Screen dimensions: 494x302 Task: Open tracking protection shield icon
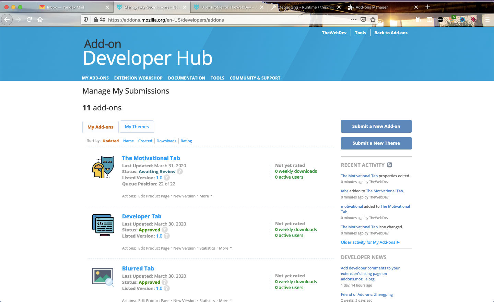coord(86,20)
